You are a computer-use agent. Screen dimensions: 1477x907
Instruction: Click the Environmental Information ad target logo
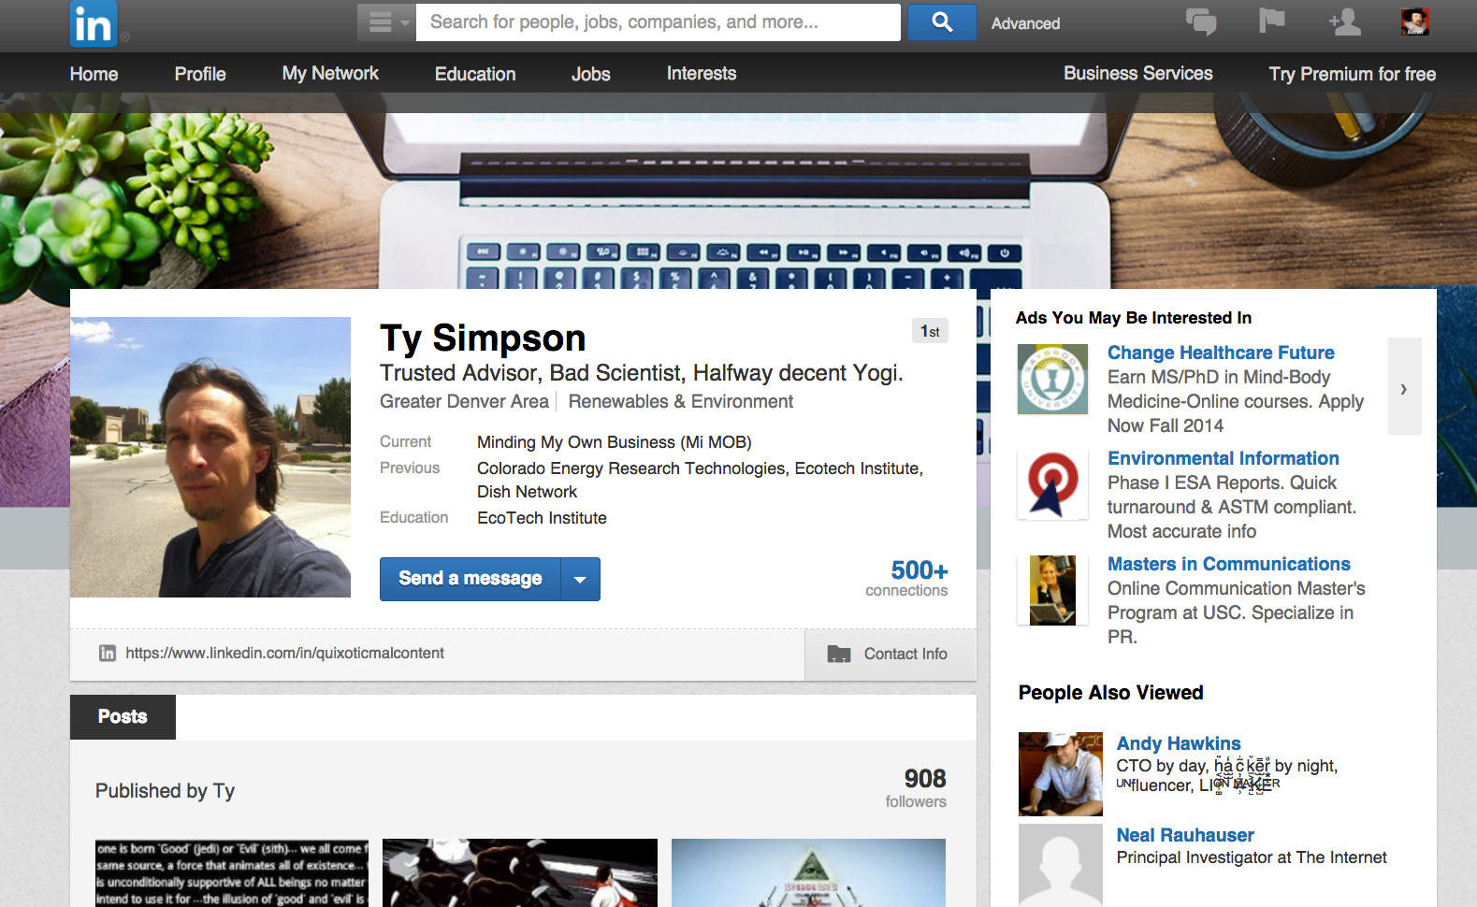click(1053, 484)
